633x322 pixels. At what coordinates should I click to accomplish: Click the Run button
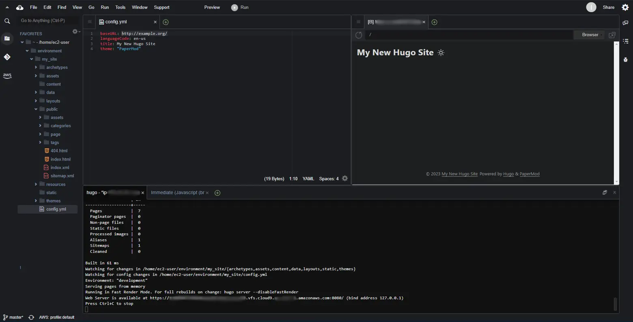pyautogui.click(x=240, y=7)
